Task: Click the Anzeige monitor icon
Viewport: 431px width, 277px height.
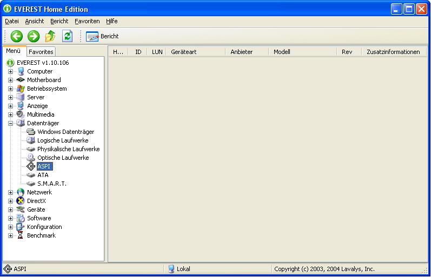Action: point(21,106)
